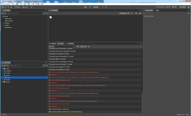Open the Default De... render dropdown
This screenshot has width=191, height=116.
125,13
